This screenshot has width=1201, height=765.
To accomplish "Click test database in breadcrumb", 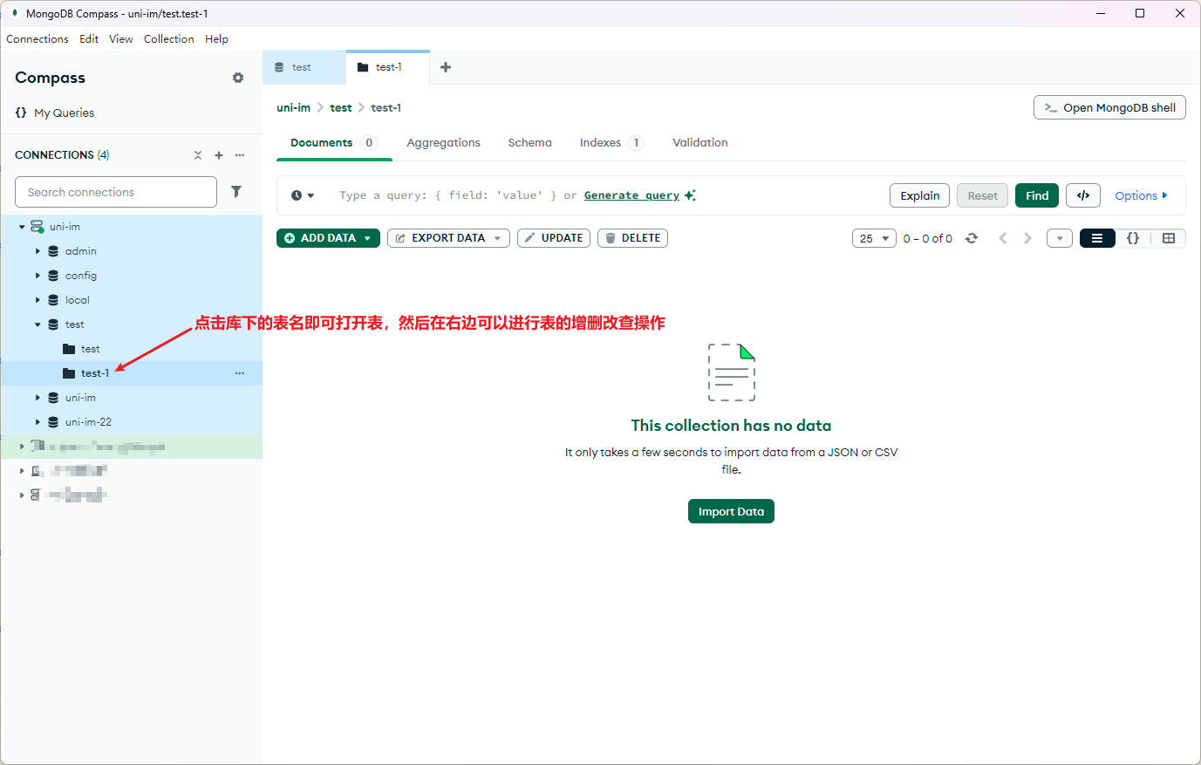I will coord(341,108).
